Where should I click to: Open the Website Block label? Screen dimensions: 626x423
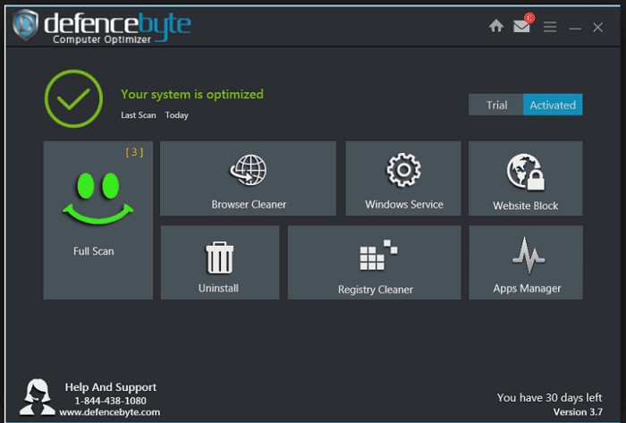coord(526,206)
